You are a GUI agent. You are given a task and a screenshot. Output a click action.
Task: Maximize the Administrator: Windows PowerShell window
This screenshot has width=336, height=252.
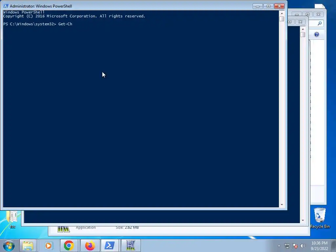268,6
